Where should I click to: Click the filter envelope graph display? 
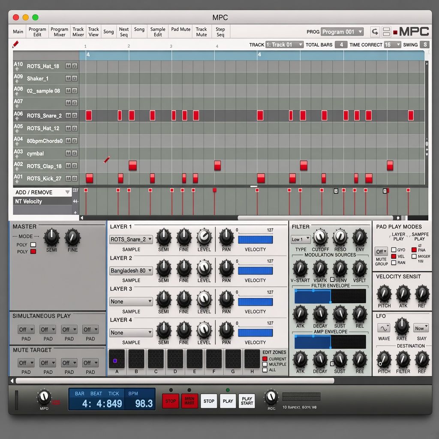coord(330,296)
